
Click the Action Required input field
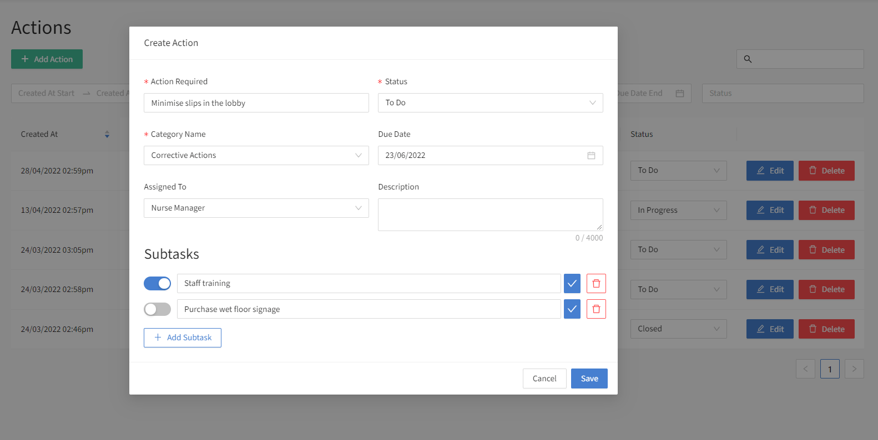[x=256, y=103]
